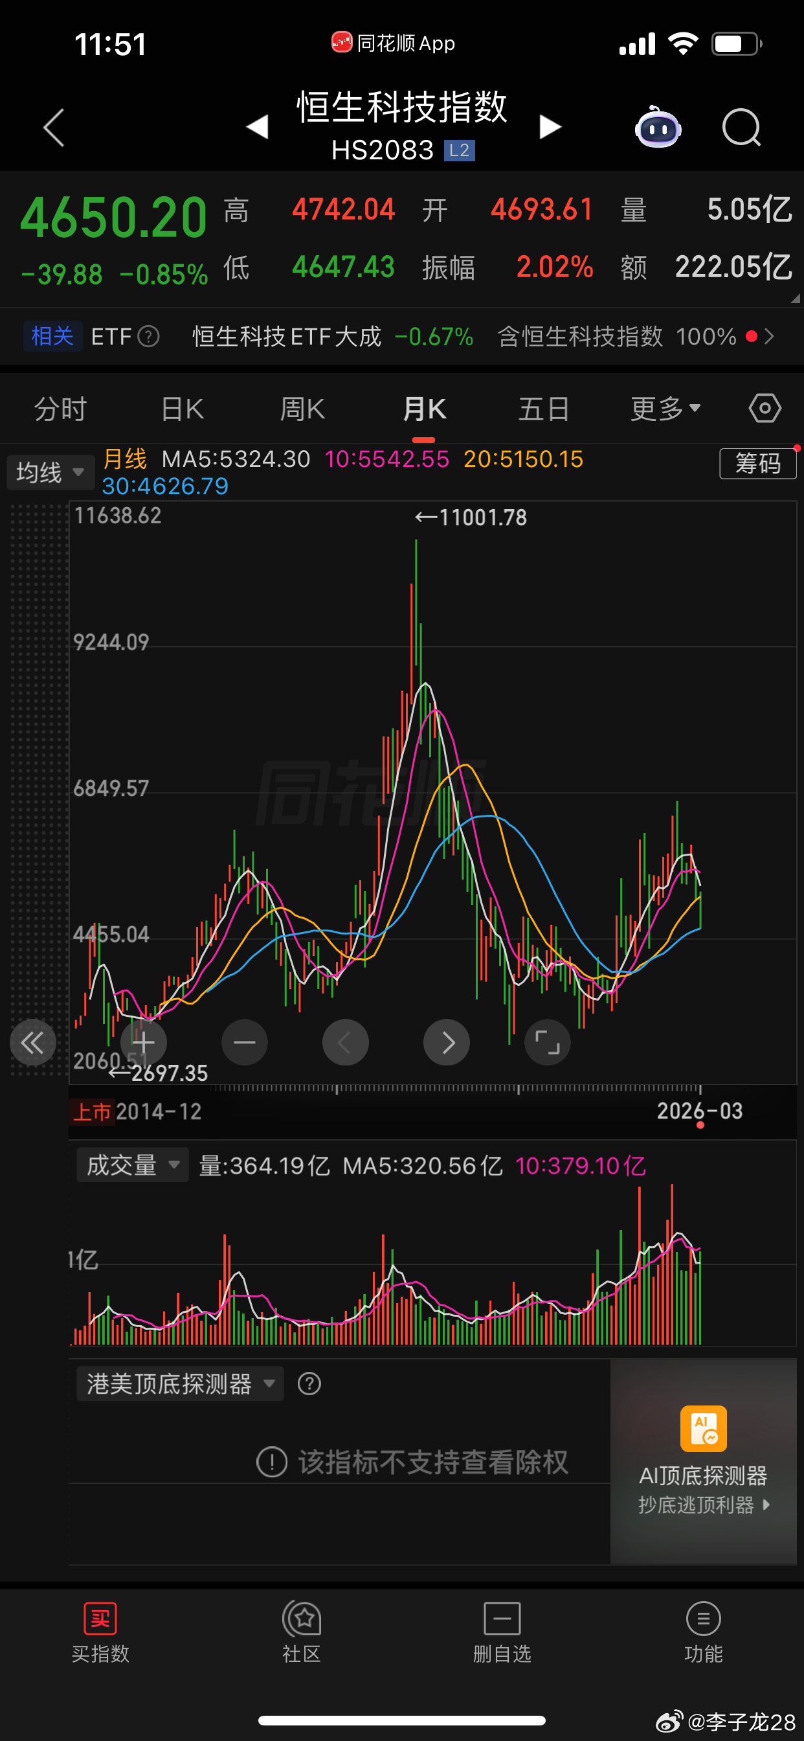
Task: Move chart right with circular arrow
Action: coord(447,1042)
